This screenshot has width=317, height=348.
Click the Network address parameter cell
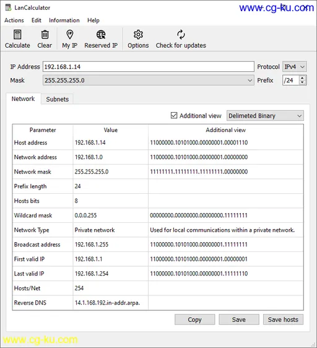click(x=43, y=157)
